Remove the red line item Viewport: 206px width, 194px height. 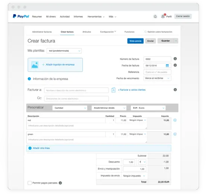tap(175, 120)
